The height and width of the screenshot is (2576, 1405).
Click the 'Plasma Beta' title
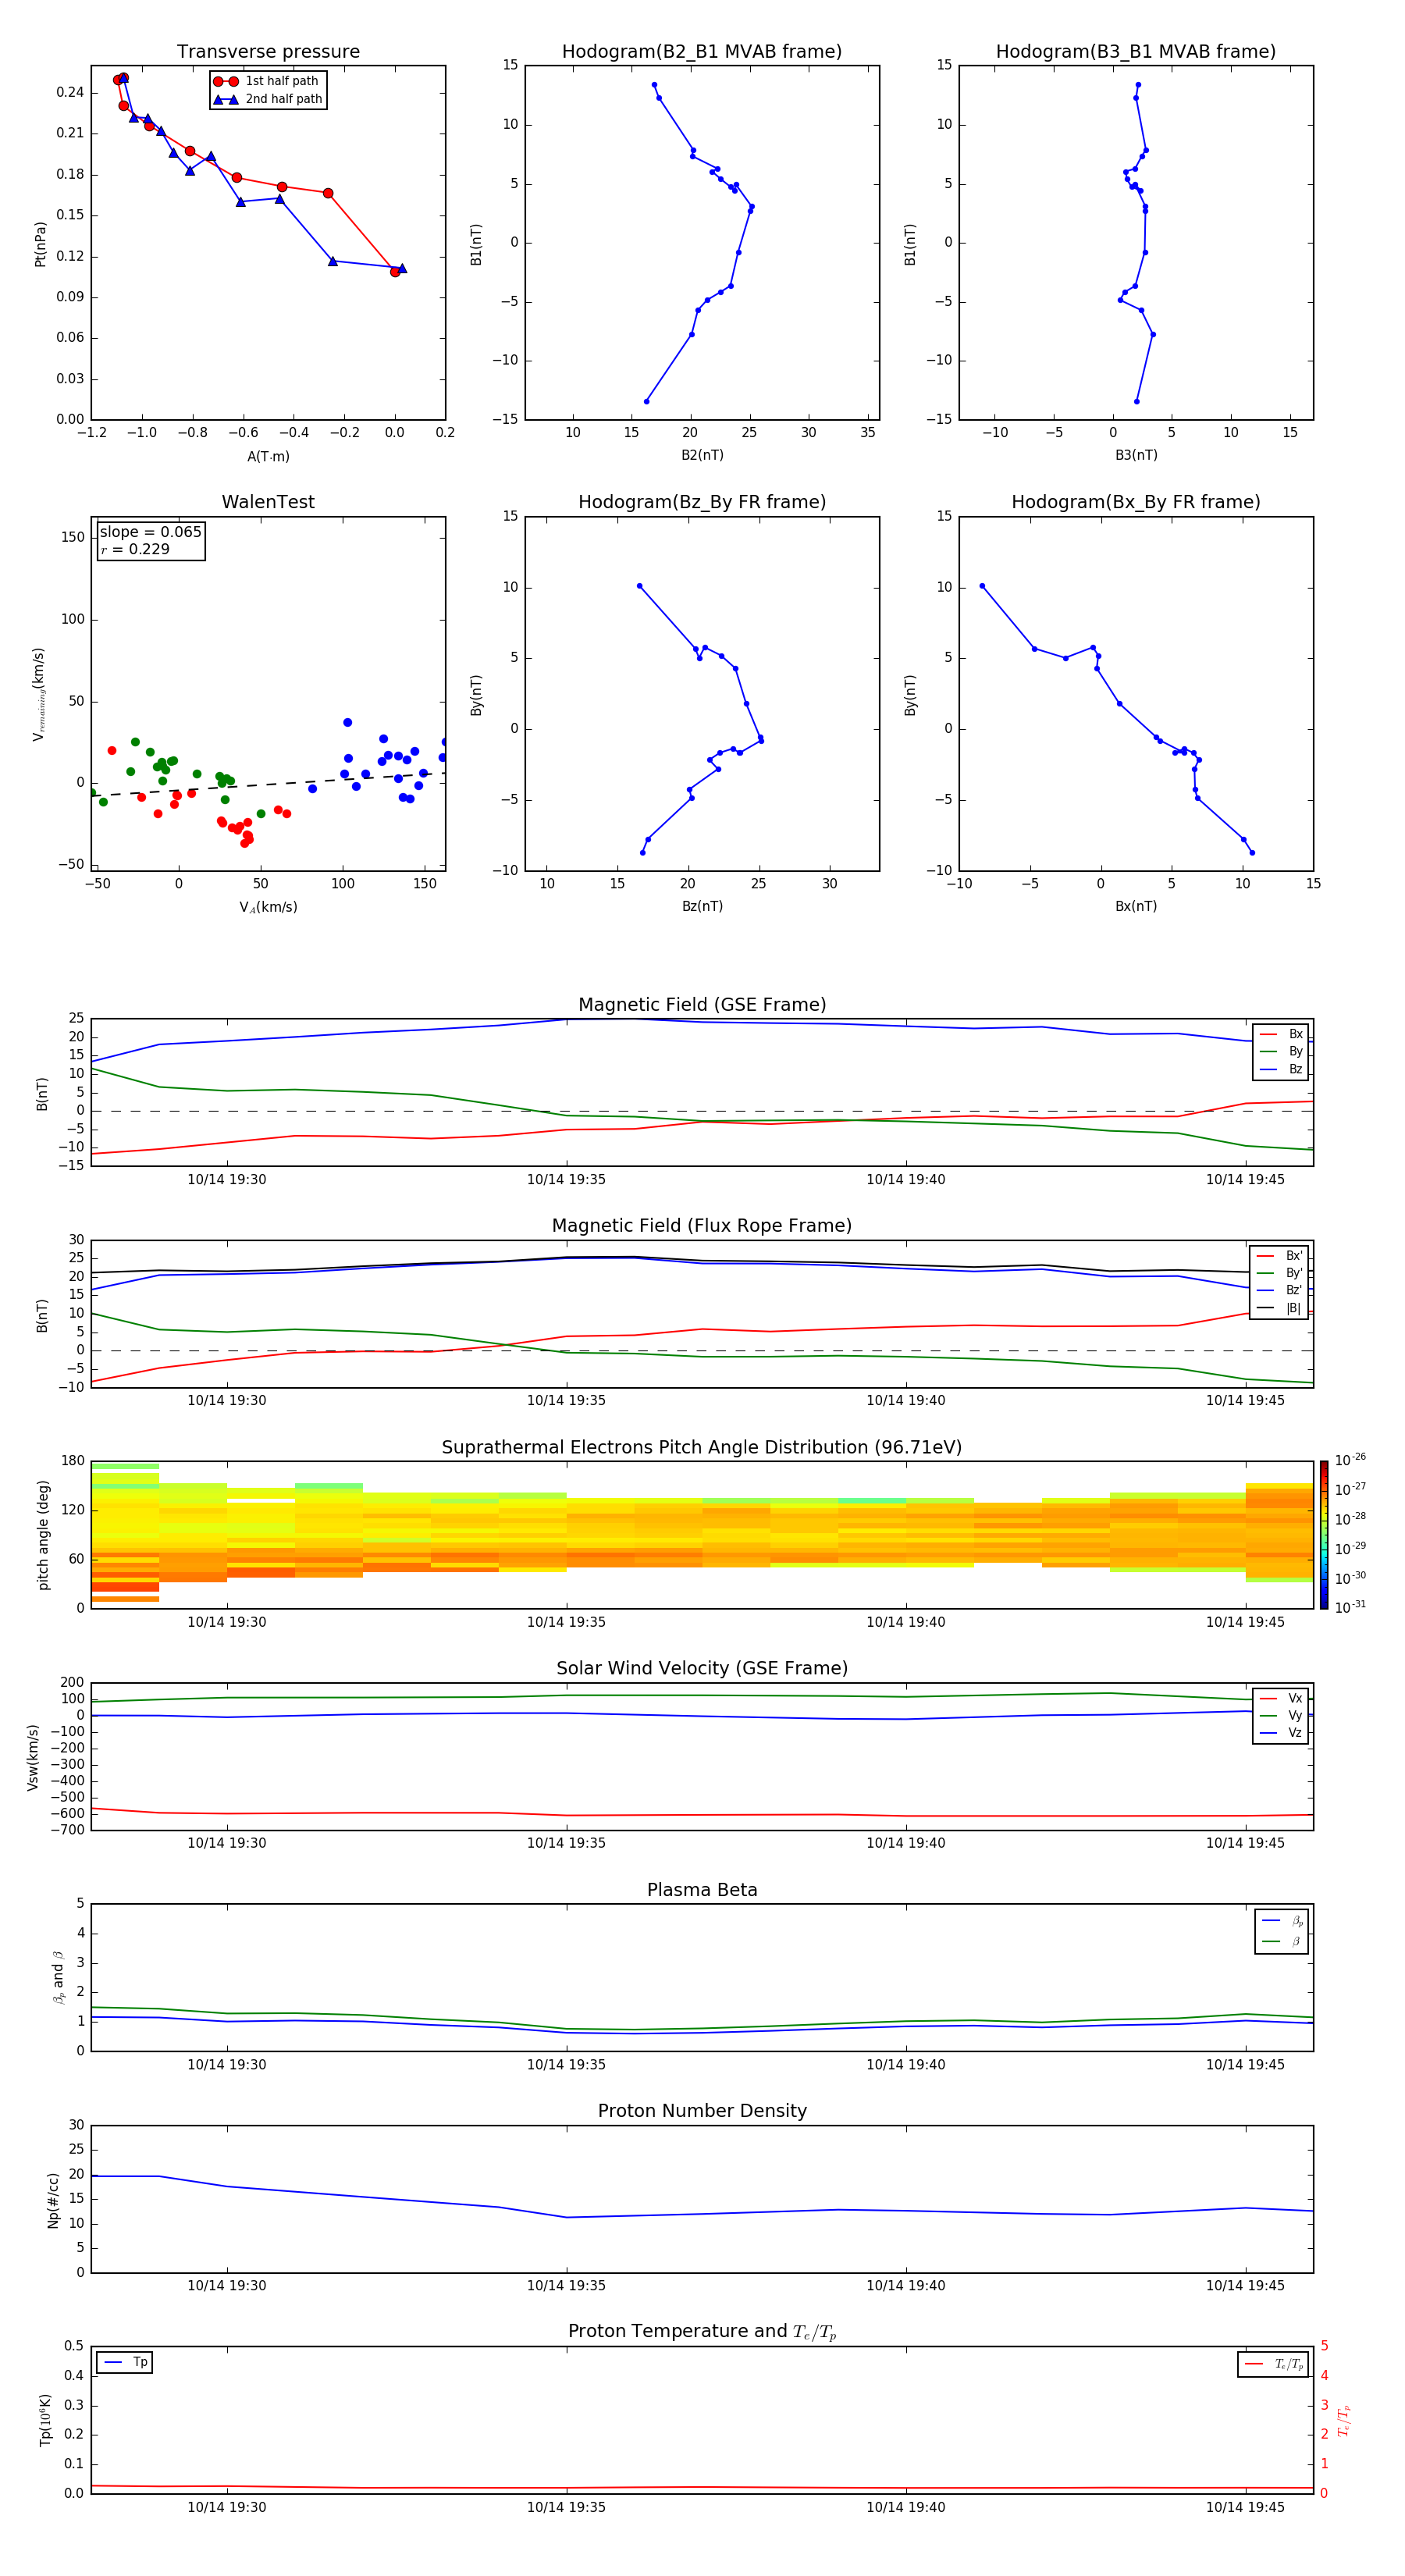coord(702,1891)
